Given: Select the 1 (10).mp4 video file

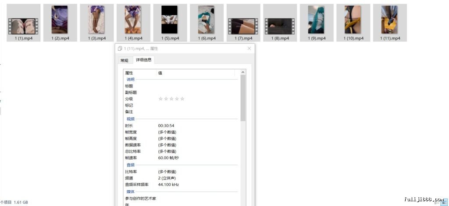Looking at the screenshot, I should pos(353,23).
